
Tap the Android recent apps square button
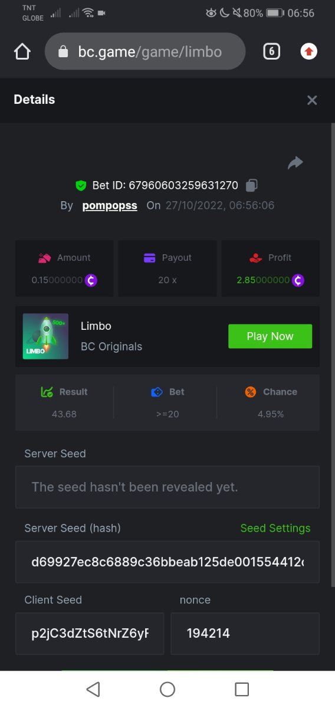pos(242,689)
